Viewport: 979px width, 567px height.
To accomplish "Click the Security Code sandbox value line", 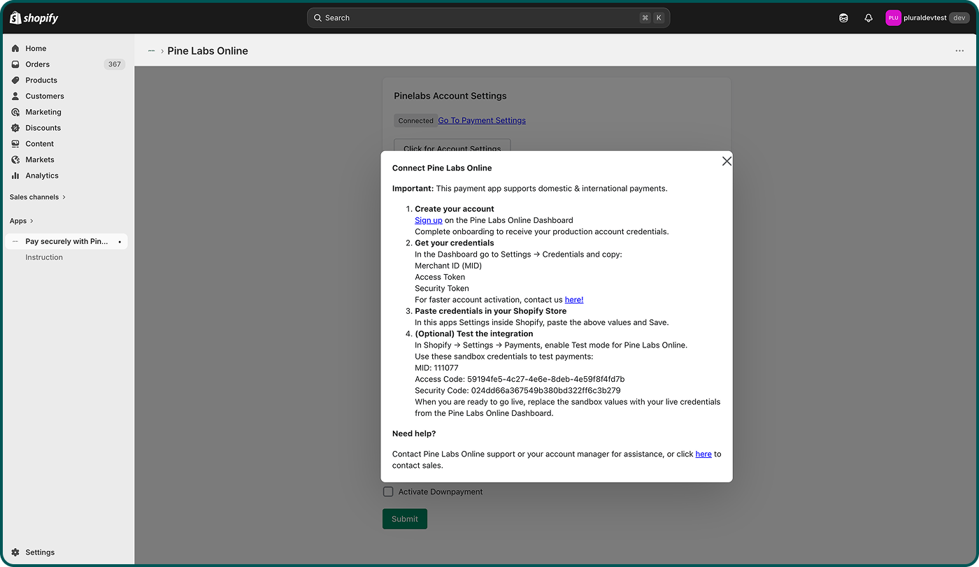I will pos(517,390).
